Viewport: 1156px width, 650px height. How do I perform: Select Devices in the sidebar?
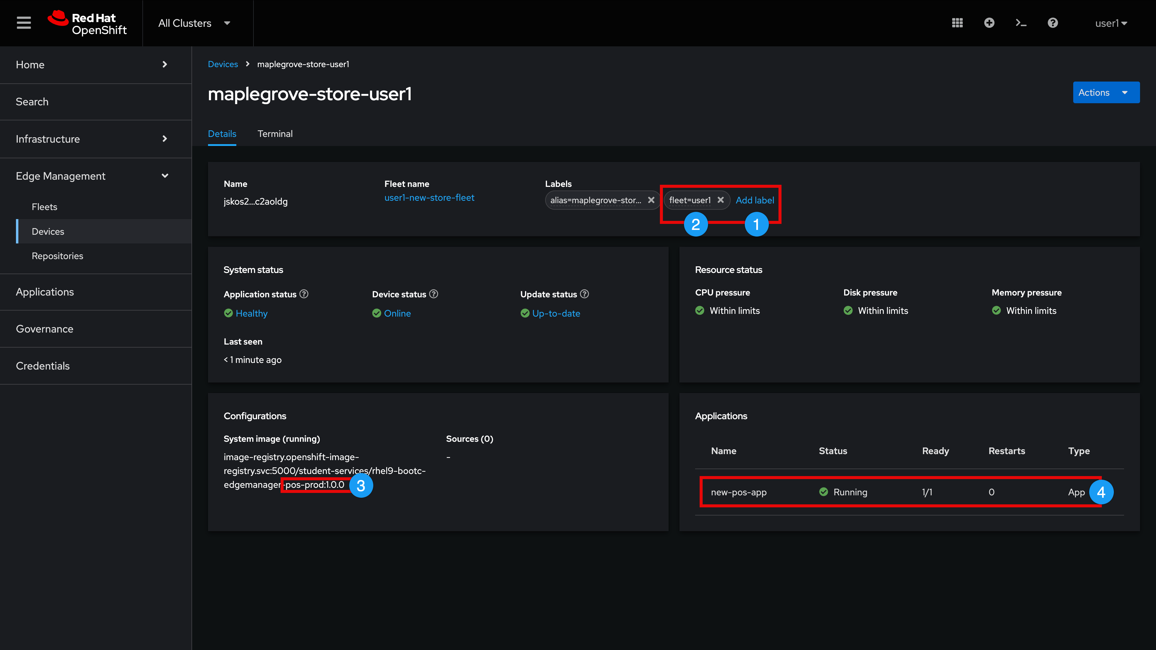point(104,231)
